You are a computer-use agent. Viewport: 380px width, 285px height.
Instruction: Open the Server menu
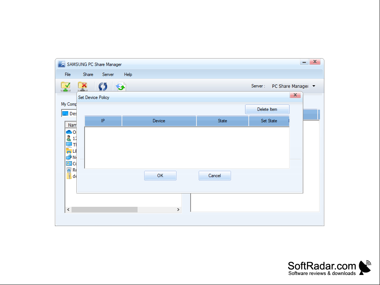tap(108, 74)
